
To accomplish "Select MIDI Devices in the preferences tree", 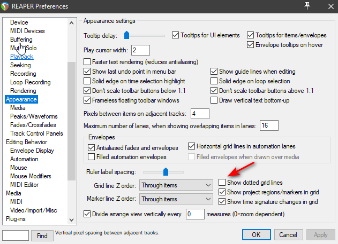I will click(27, 31).
